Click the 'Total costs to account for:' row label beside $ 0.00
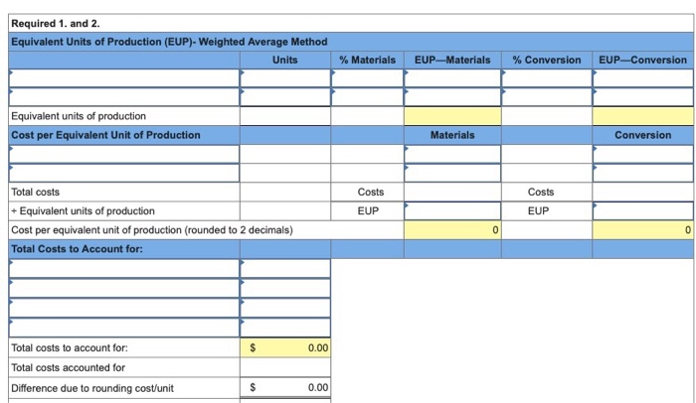This screenshot has width=696, height=403. pyautogui.click(x=70, y=347)
